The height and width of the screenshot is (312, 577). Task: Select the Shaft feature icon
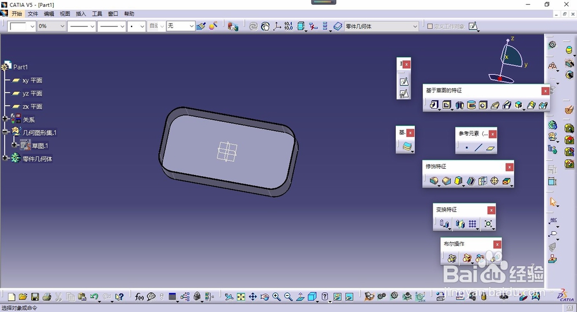(x=459, y=105)
